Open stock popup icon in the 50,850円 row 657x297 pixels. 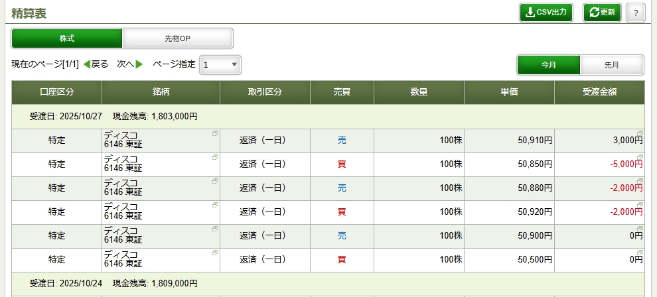pos(214,158)
